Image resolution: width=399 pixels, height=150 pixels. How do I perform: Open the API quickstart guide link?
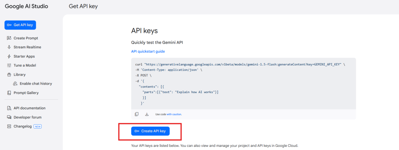[x=148, y=51]
